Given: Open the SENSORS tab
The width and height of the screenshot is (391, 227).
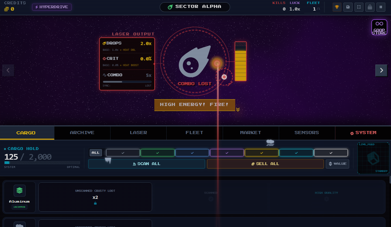Looking at the screenshot, I should point(307,133).
